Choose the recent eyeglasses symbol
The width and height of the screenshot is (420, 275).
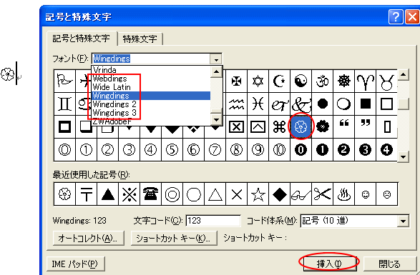coord(301,194)
